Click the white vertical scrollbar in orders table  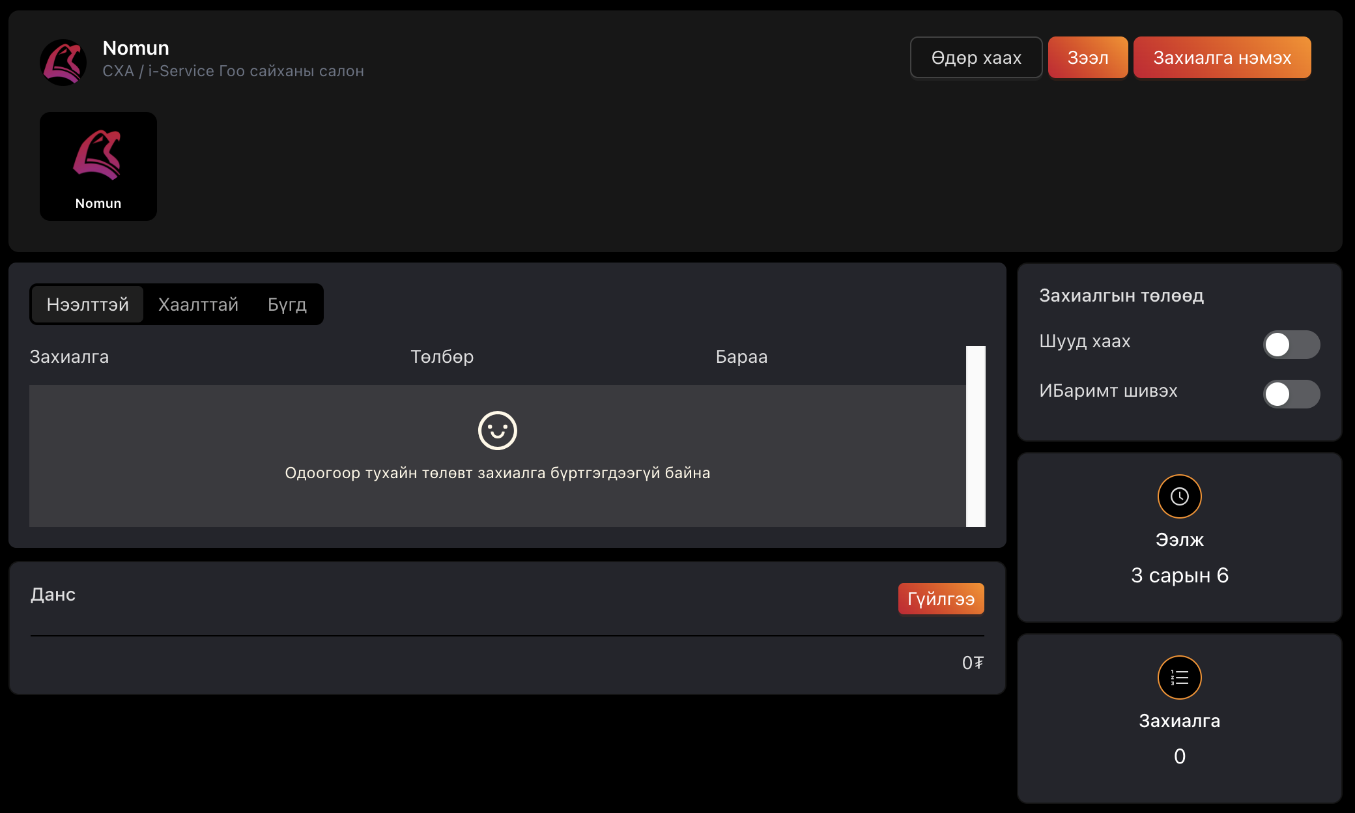[x=975, y=436]
